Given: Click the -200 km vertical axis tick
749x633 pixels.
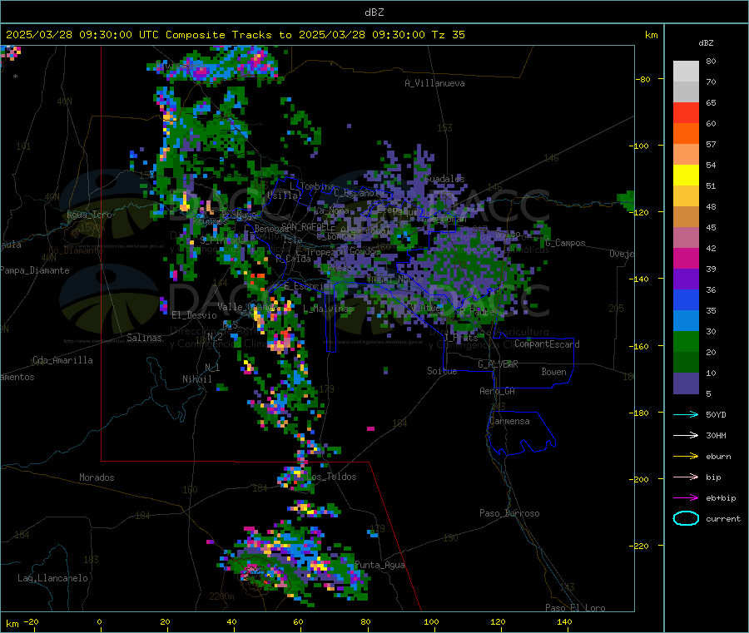Looking at the screenshot, I should (639, 479).
